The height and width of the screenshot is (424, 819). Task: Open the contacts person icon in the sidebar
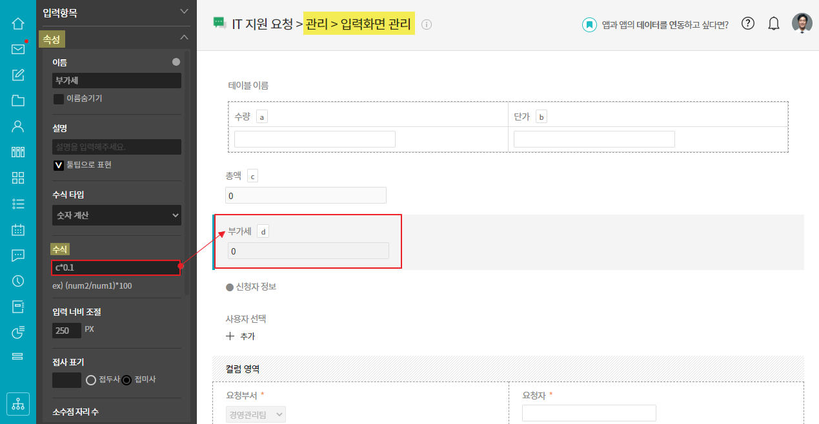(x=18, y=126)
